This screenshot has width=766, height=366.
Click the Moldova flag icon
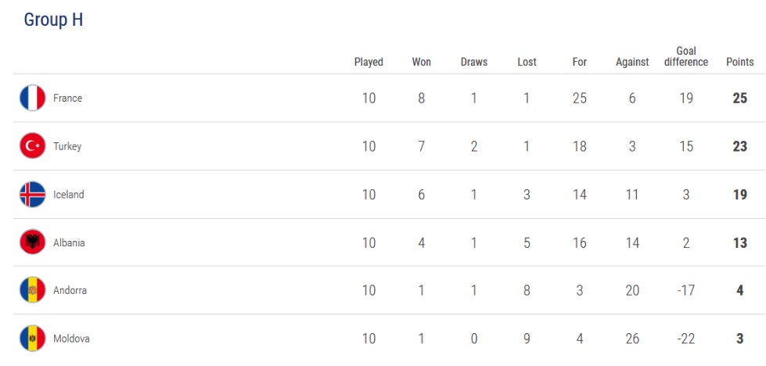point(33,339)
